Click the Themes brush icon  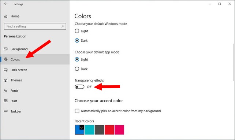click(6, 80)
